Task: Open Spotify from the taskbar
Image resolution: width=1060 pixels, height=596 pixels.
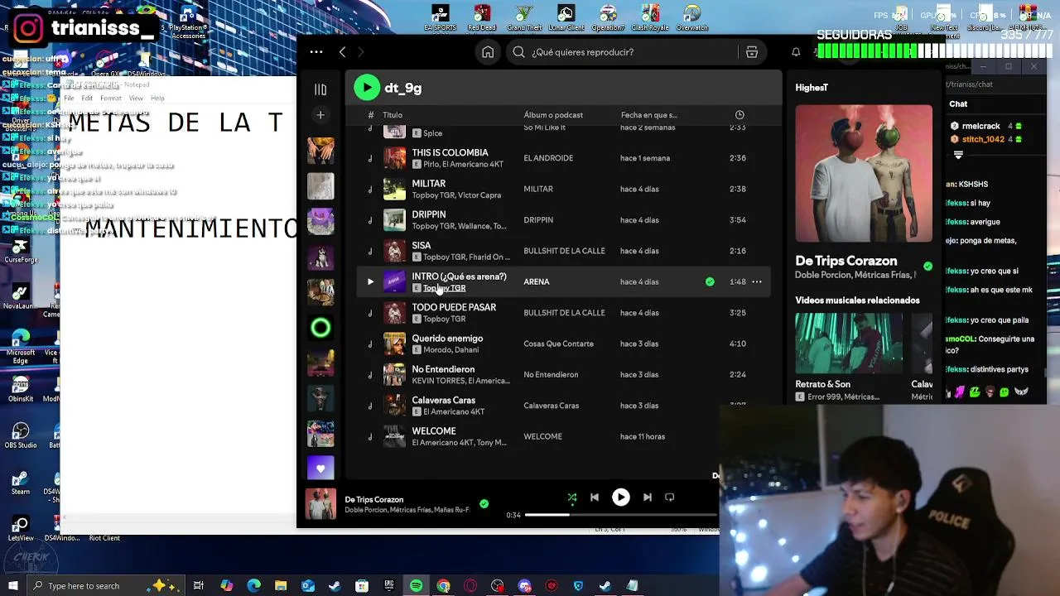Action: pyautogui.click(x=417, y=586)
